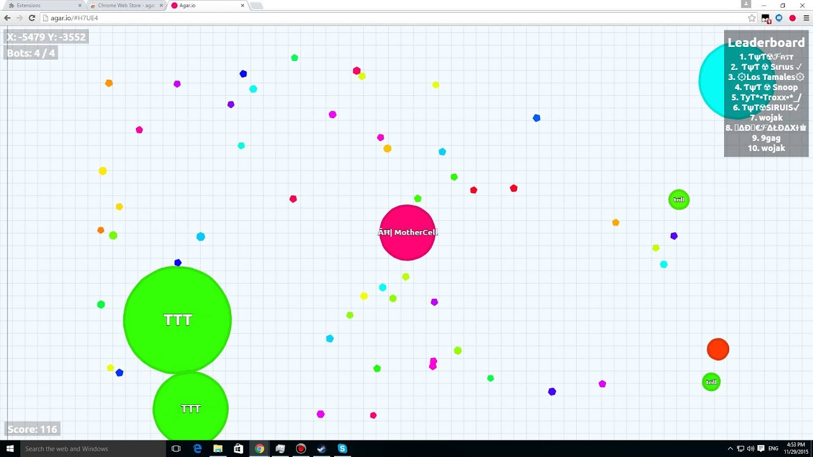Click leaderboard entry '7. wojak'
813x457 pixels.
(x=766, y=117)
